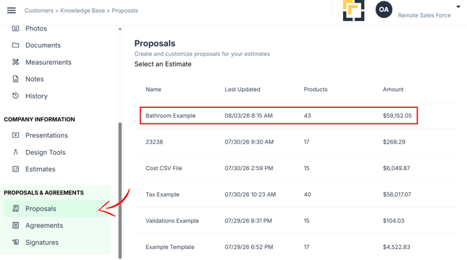467x260 pixels.
Task: Open History in sidebar
Action: 36,96
